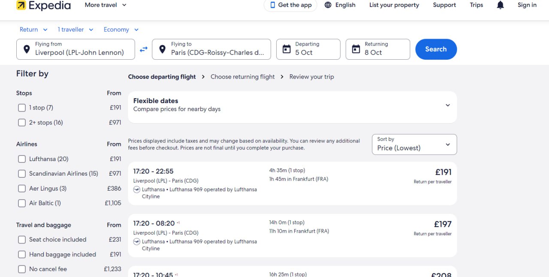Click the Flying to location pin icon
This screenshot has height=277, width=549.
tap(162, 49)
